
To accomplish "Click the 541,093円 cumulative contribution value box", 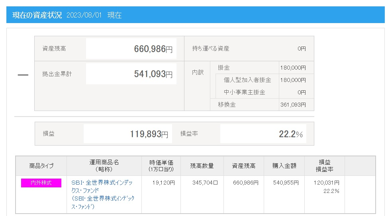I will [x=131, y=74].
